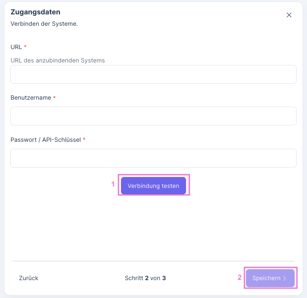Viewport: 307px width, 298px height.
Task: Click the required asterisk next to Benutzername
Action: [55, 98]
